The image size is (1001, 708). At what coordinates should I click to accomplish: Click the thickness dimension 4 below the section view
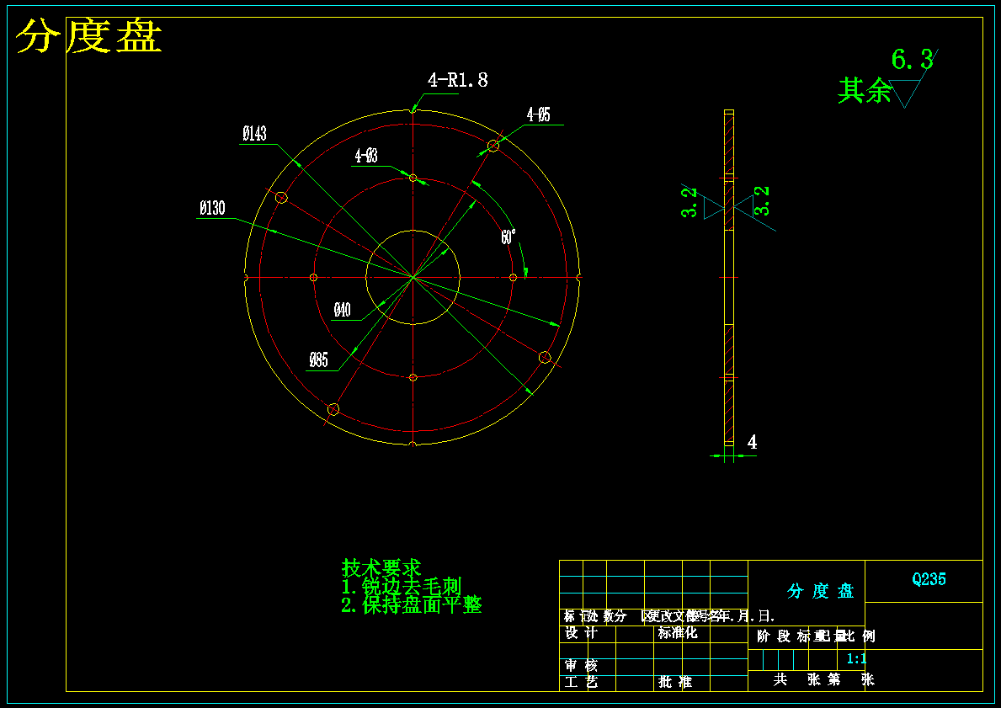pos(752,442)
